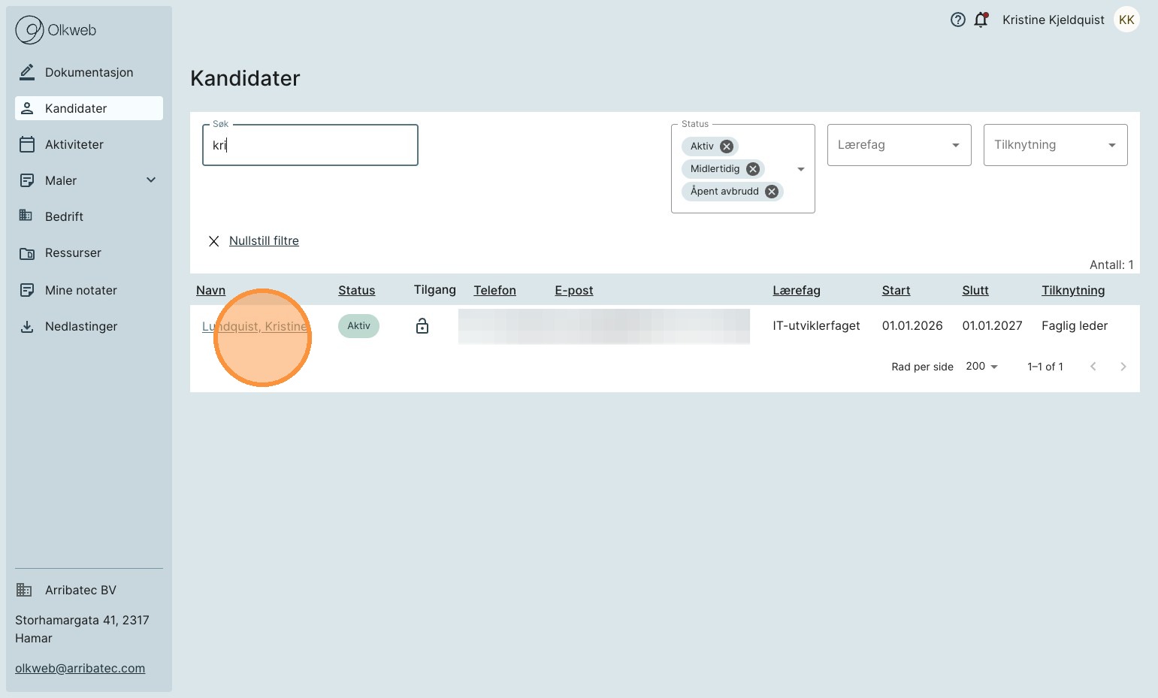The height and width of the screenshot is (698, 1158).
Task: Open Nedlastinger in the sidebar
Action: click(x=81, y=327)
